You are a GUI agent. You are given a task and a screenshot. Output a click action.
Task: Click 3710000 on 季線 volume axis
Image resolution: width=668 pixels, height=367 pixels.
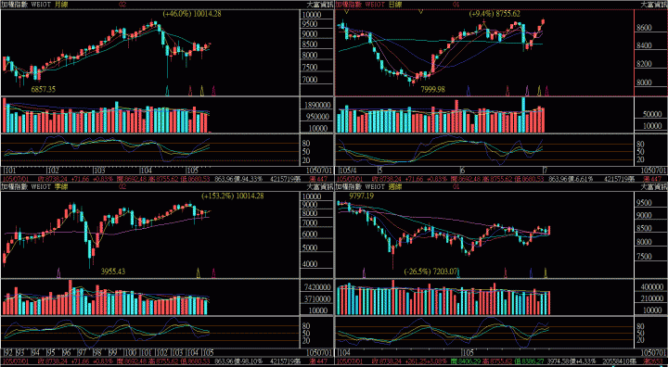[x=316, y=298]
